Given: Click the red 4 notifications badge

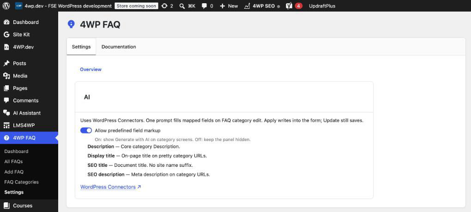Looking at the screenshot, I should point(299,6).
